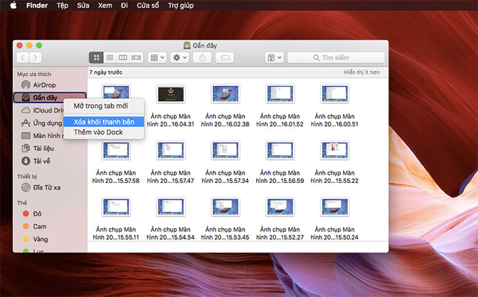Select screenshot thumbnail 15.50.24
Screen dimensions: 478x297
[335, 207]
